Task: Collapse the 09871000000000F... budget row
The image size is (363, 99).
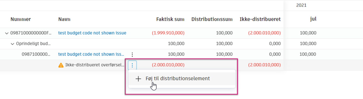Action: pyautogui.click(x=7, y=33)
